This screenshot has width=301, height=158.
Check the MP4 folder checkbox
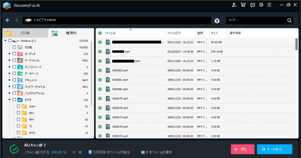pos(19,119)
